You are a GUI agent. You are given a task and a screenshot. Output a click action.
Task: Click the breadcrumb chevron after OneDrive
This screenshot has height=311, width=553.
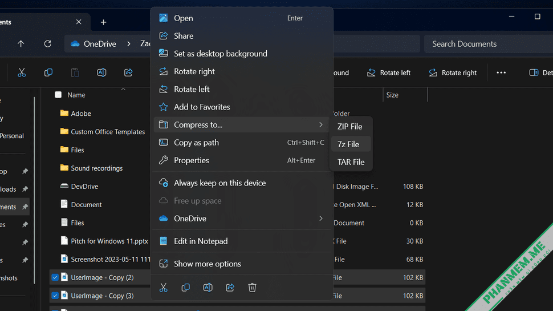pyautogui.click(x=129, y=44)
